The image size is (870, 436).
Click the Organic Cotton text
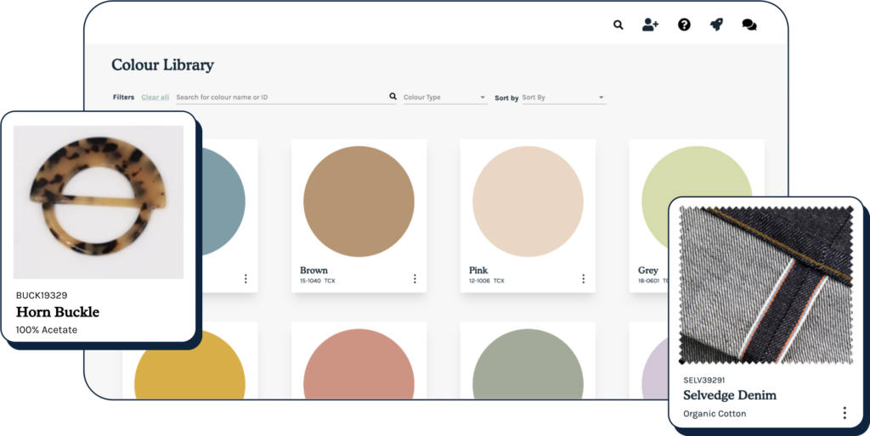714,414
